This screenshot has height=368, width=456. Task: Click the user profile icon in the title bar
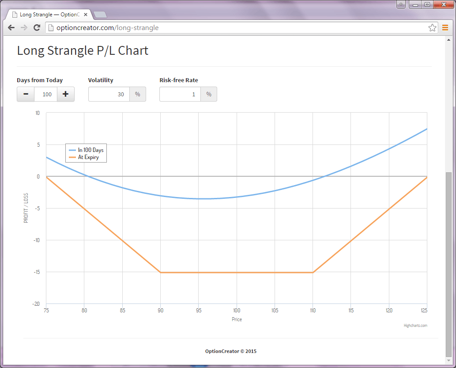[401, 4]
